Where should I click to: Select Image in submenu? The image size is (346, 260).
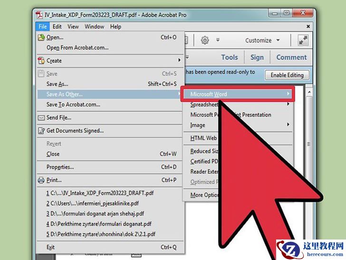[x=238, y=125]
